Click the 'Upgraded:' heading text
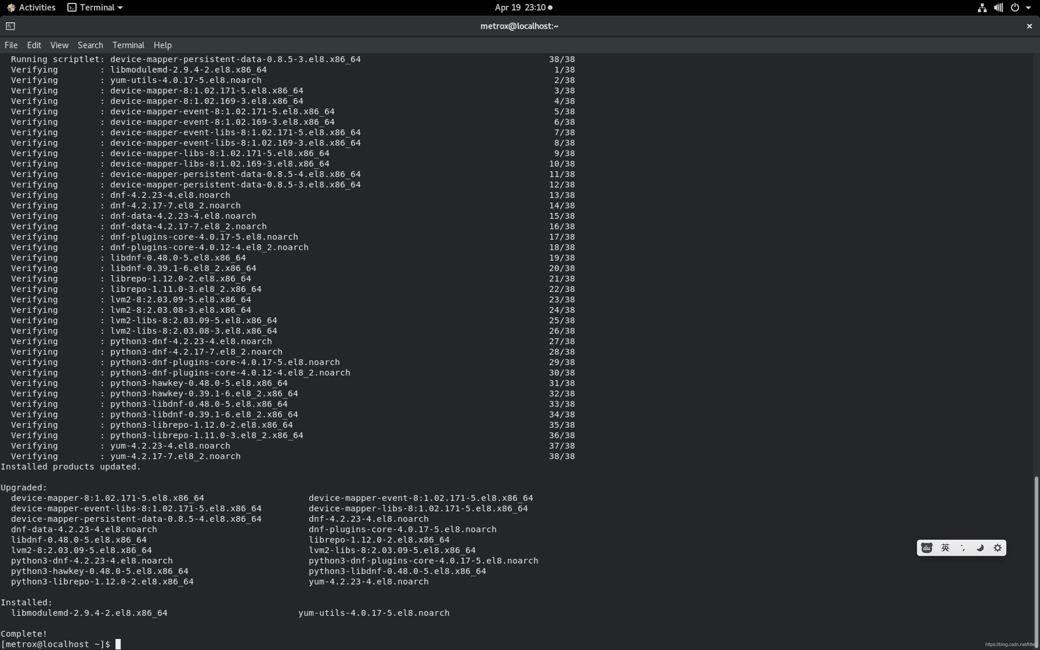 point(24,488)
